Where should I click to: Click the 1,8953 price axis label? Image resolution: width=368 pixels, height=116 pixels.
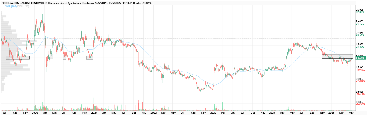tap(360, 45)
